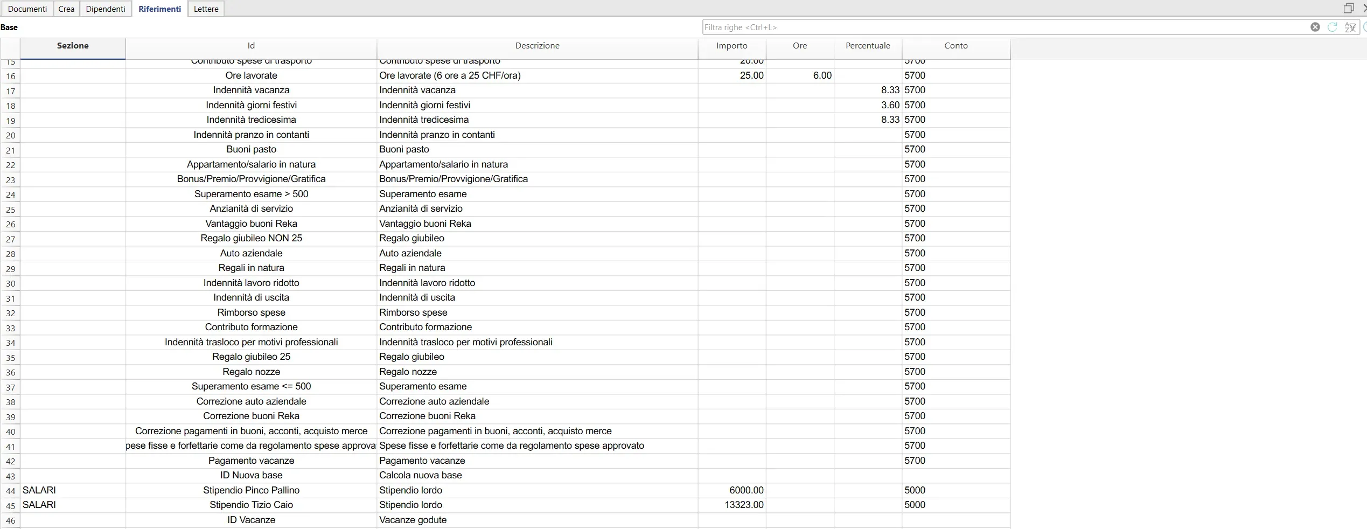Select the Stipendio Tizio Caio Id cell
The image size is (1367, 529).
point(251,505)
